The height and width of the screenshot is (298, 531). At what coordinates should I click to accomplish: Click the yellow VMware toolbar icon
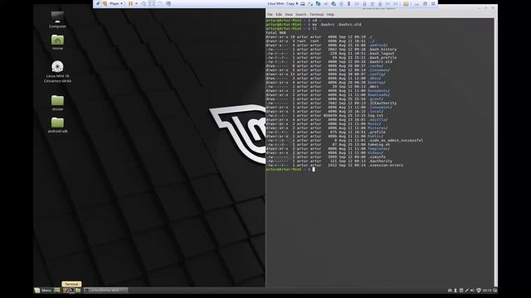406,3
